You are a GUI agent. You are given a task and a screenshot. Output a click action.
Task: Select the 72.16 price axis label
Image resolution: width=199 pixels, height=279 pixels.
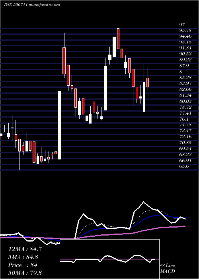(185, 137)
